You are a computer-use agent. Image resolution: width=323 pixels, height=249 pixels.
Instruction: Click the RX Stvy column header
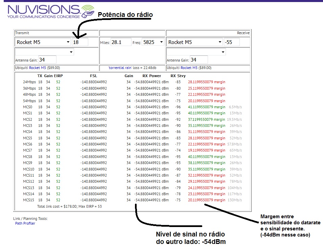click(178, 76)
